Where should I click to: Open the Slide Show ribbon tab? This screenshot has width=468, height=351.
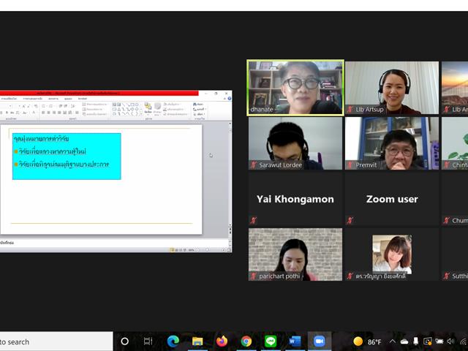pos(33,99)
